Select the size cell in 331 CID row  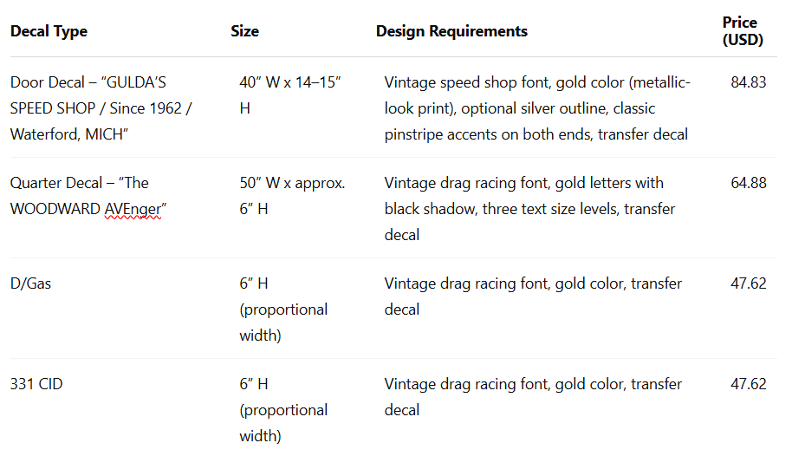tap(283, 410)
